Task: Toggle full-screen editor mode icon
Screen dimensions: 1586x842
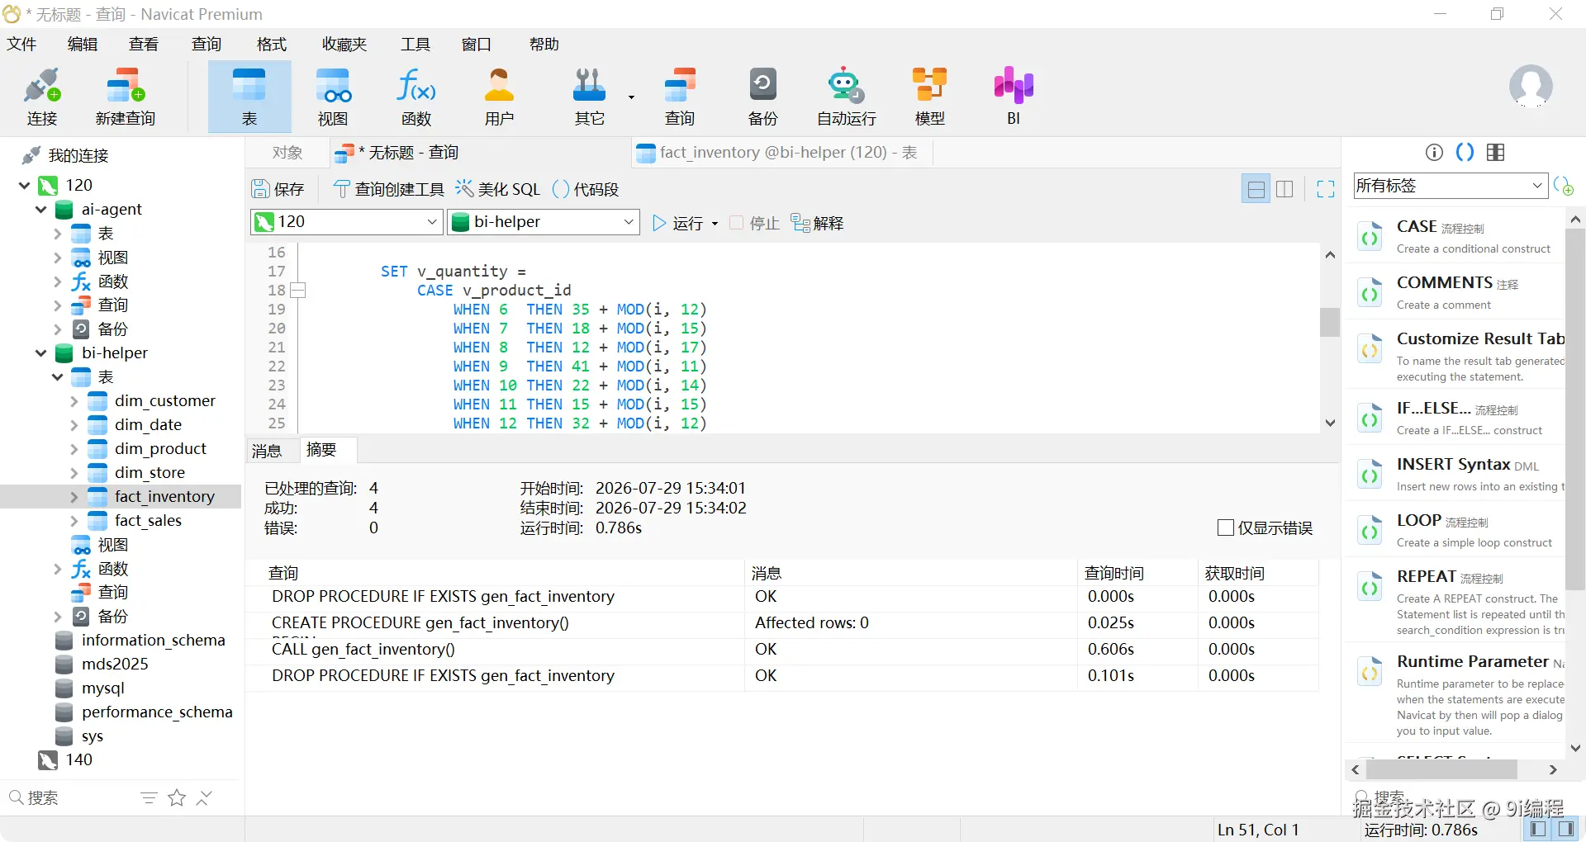Action: [1326, 189]
